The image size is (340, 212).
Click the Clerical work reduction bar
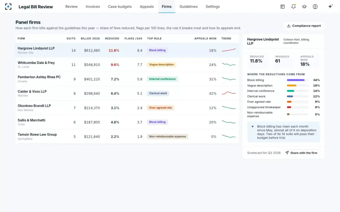click(x=297, y=96)
